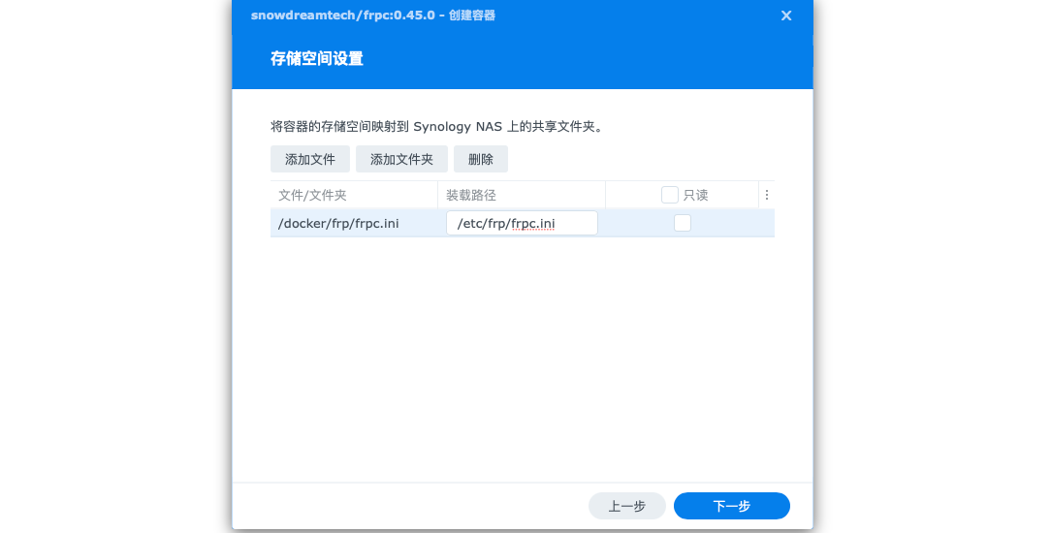The height and width of the screenshot is (533, 1051).
Task: Select the /docker/frp/frpc.ini file cell
Action: coord(338,223)
